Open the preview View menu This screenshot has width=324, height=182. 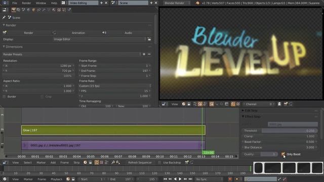[x=175, y=104]
